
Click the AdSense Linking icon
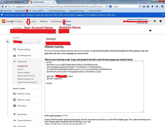(14, 100)
